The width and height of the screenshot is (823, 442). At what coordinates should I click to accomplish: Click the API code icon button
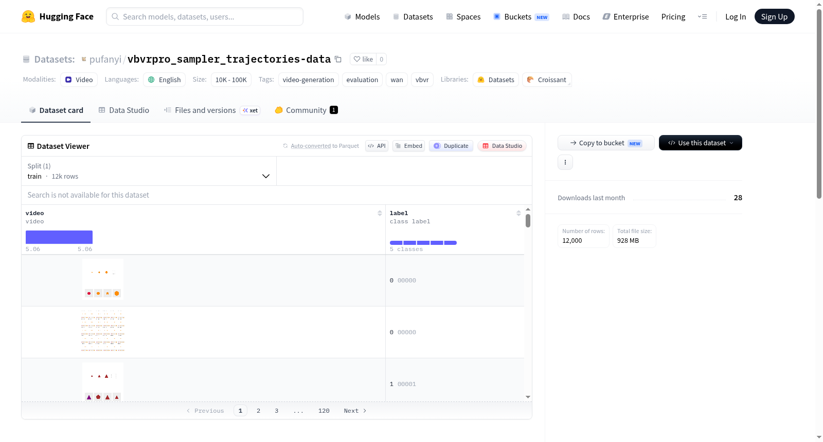(377, 146)
